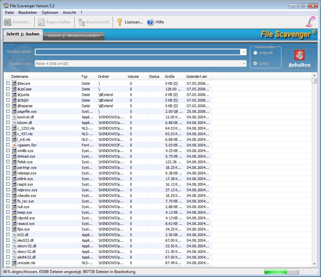Select the font icon of vgaoem.fon
The image size is (321, 277).
pos(14,145)
